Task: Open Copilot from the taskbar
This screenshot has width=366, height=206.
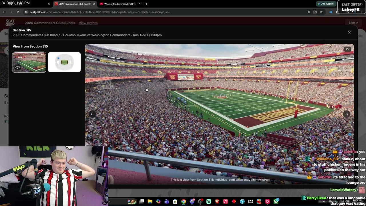Action: tap(158, 201)
